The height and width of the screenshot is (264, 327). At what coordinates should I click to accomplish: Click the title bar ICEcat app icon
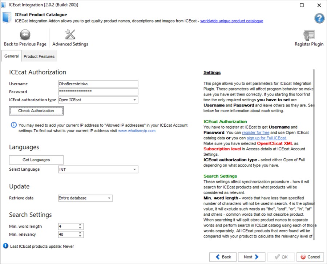tap(4, 5)
